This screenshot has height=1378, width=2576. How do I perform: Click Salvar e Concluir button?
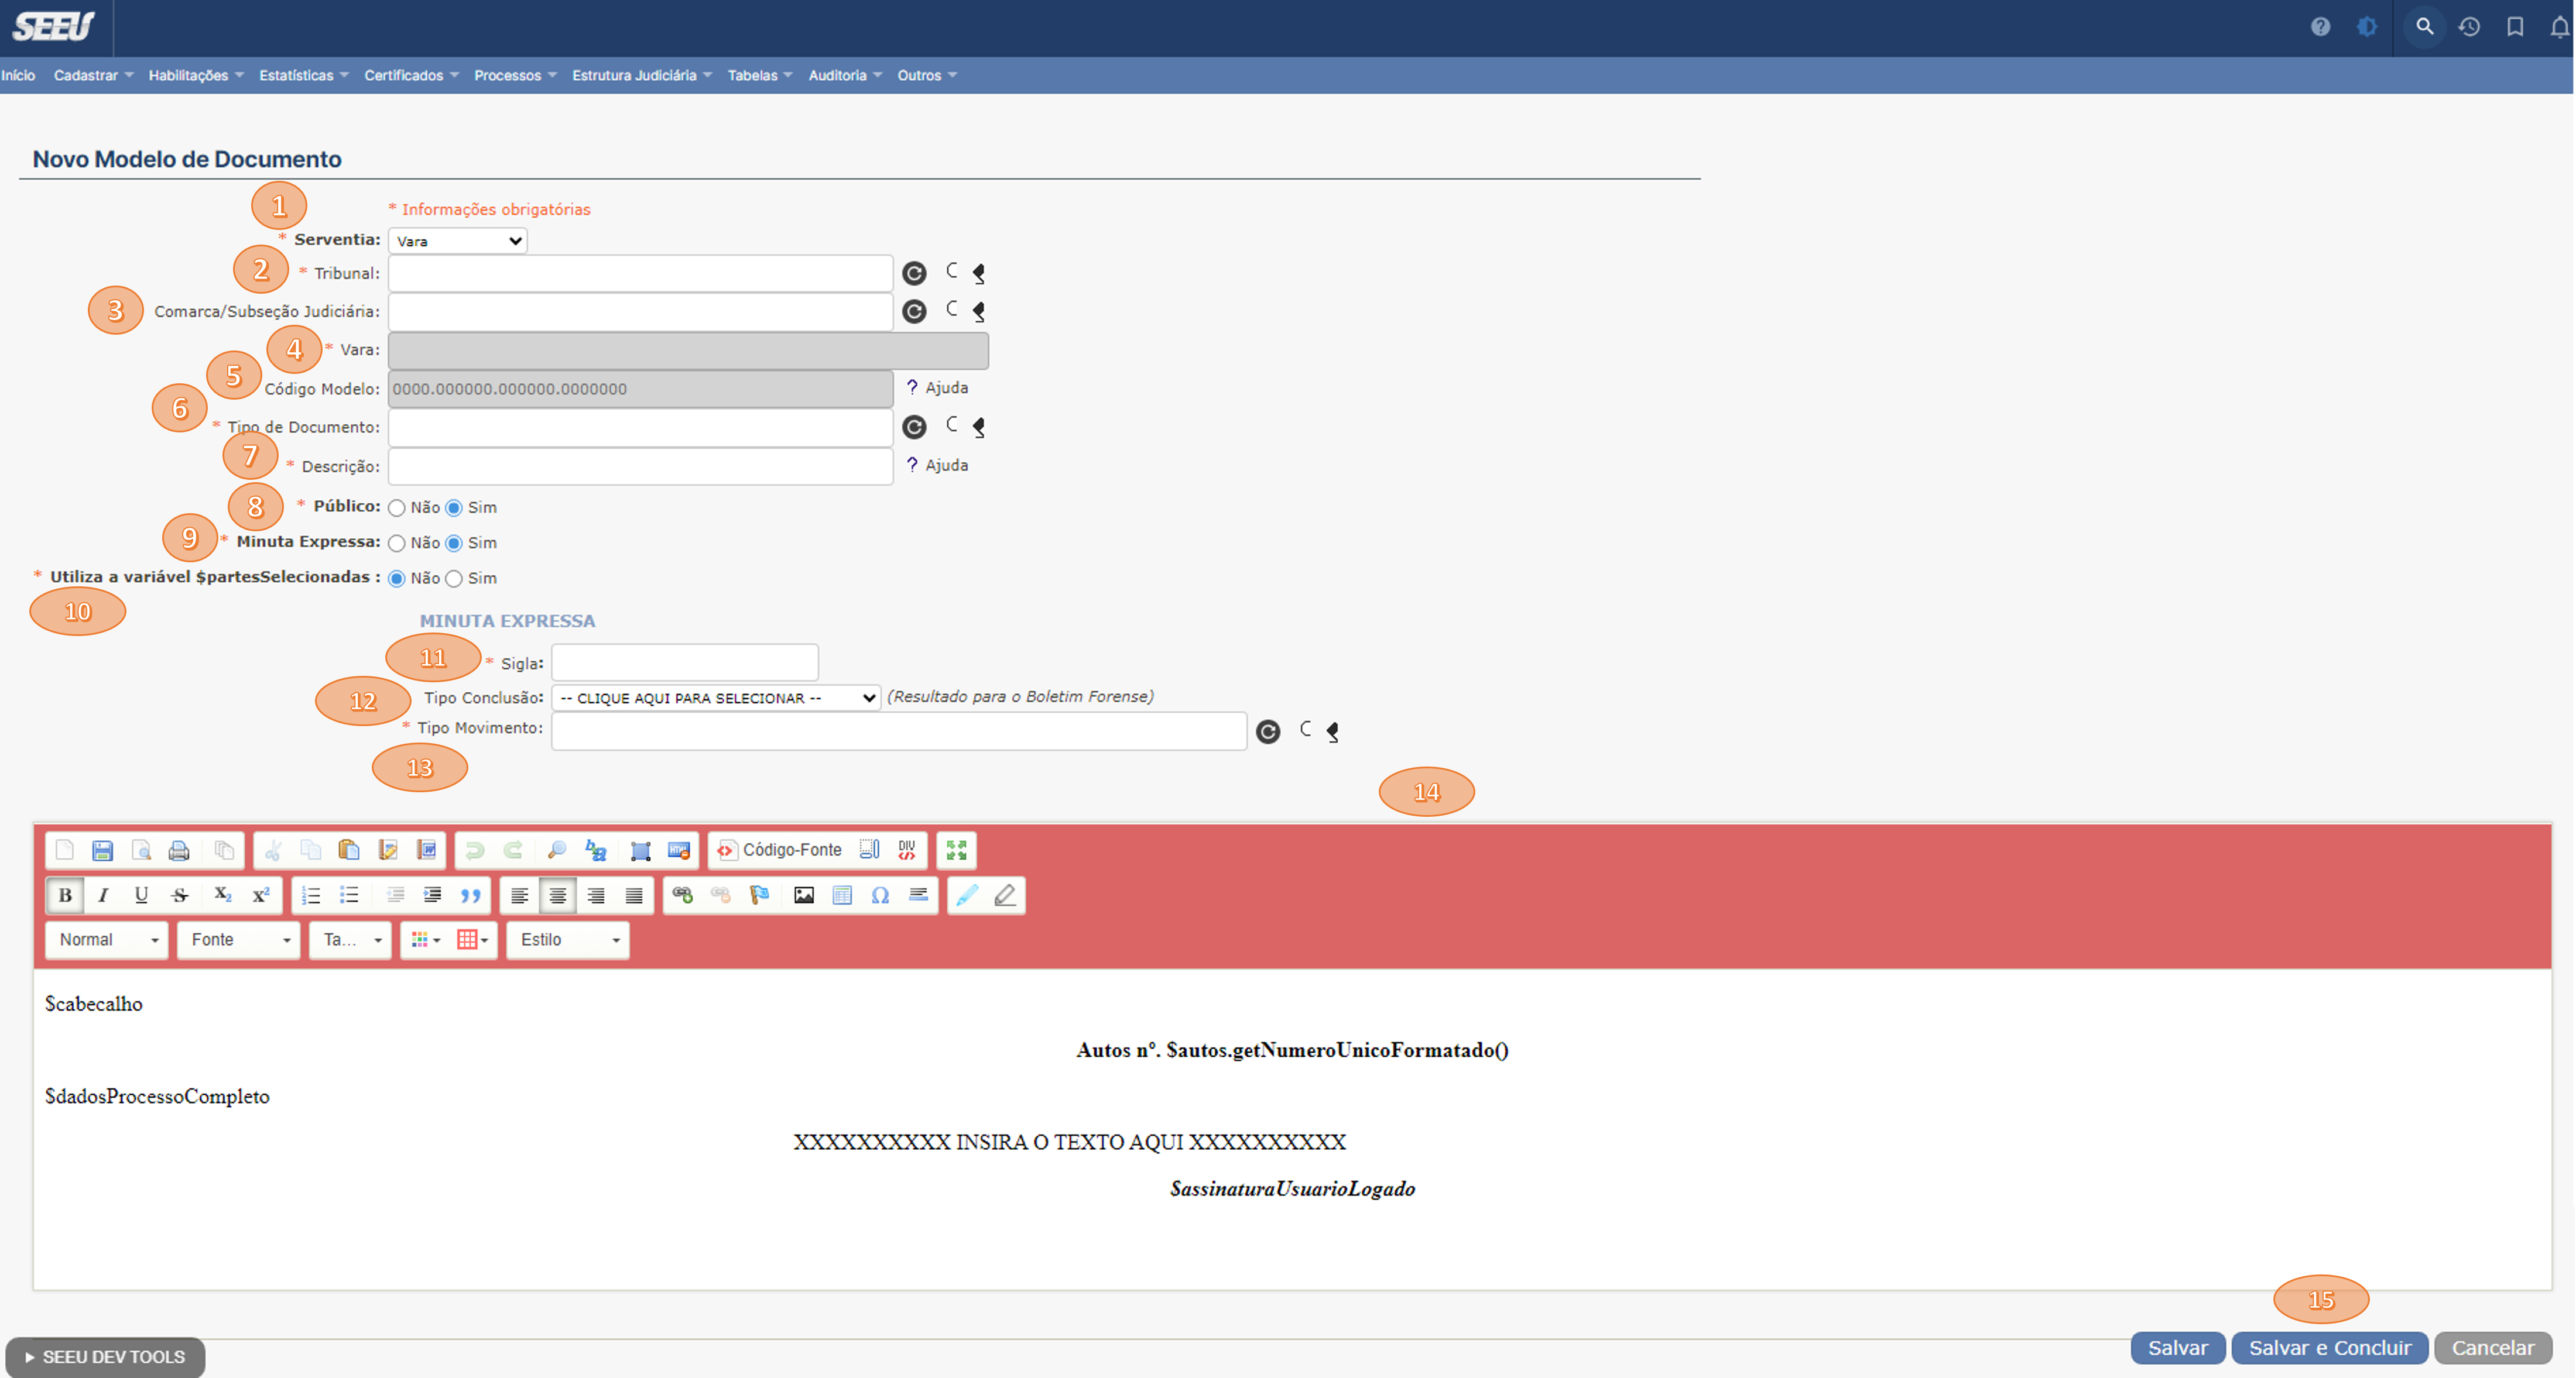coord(2329,1348)
